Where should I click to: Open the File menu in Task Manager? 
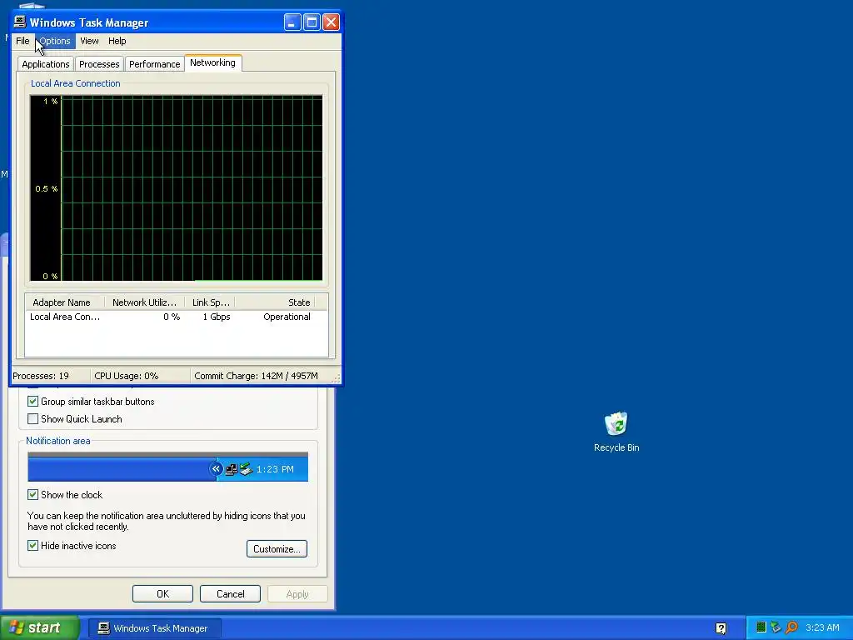(22, 41)
